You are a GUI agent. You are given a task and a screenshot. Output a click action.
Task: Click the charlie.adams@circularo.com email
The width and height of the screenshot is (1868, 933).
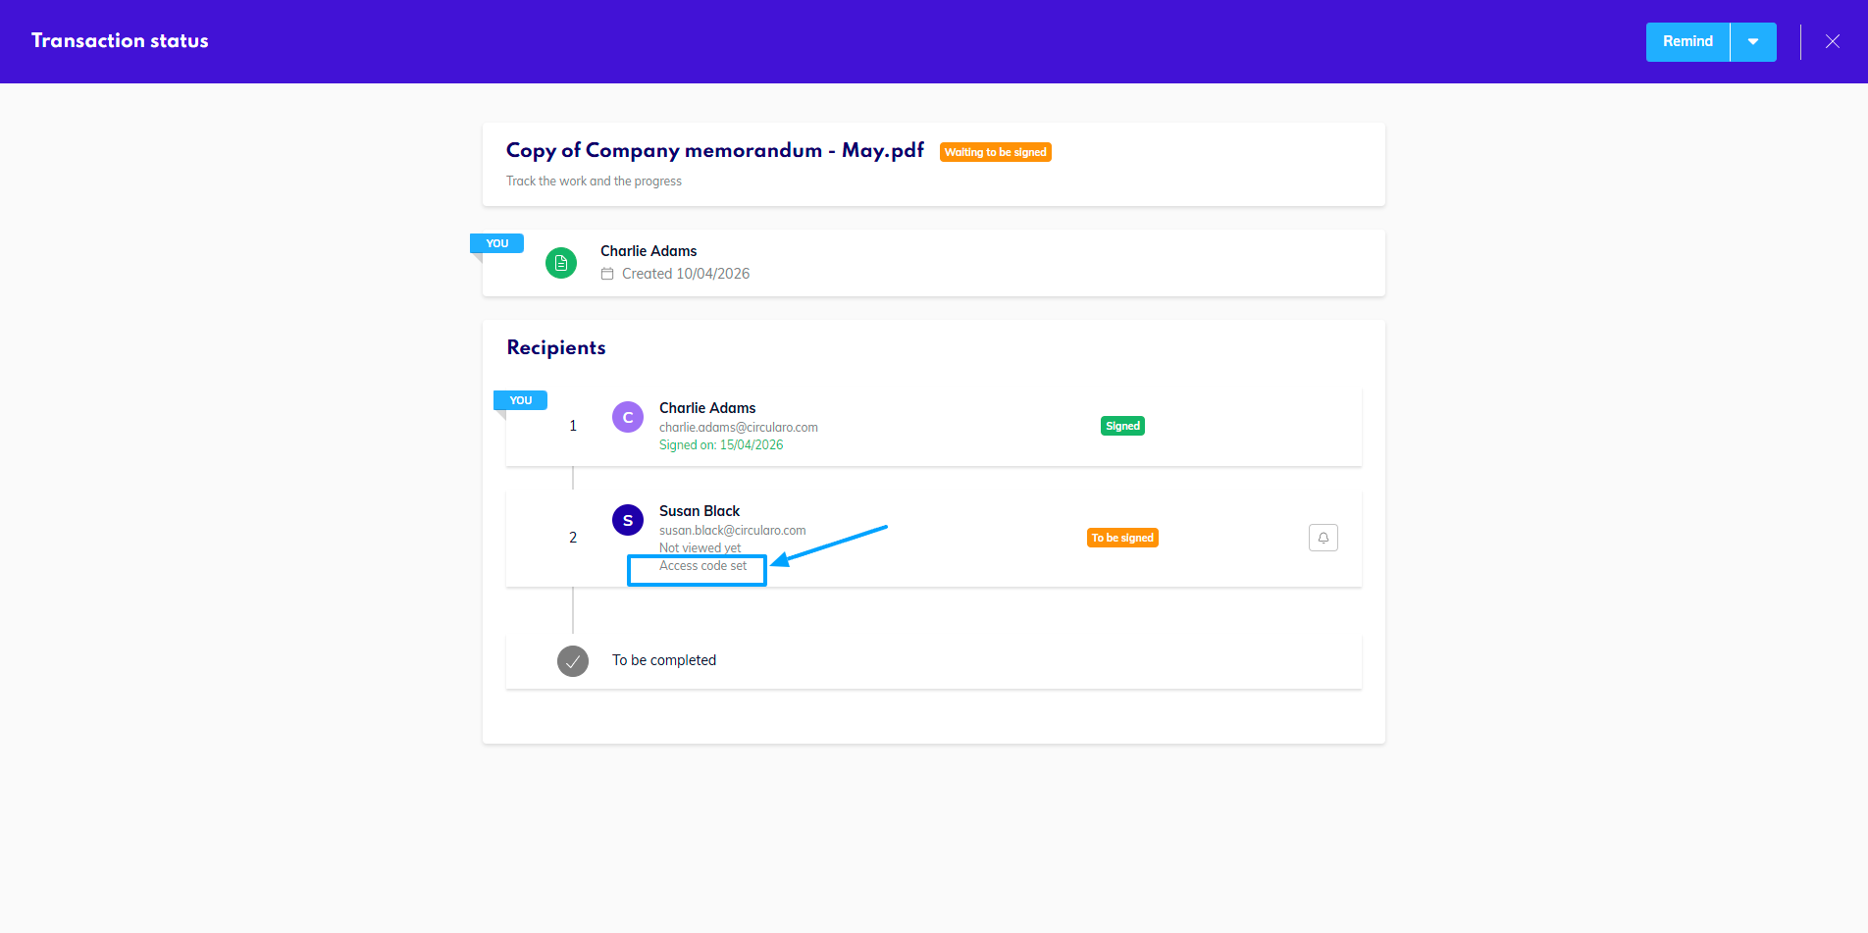(738, 428)
